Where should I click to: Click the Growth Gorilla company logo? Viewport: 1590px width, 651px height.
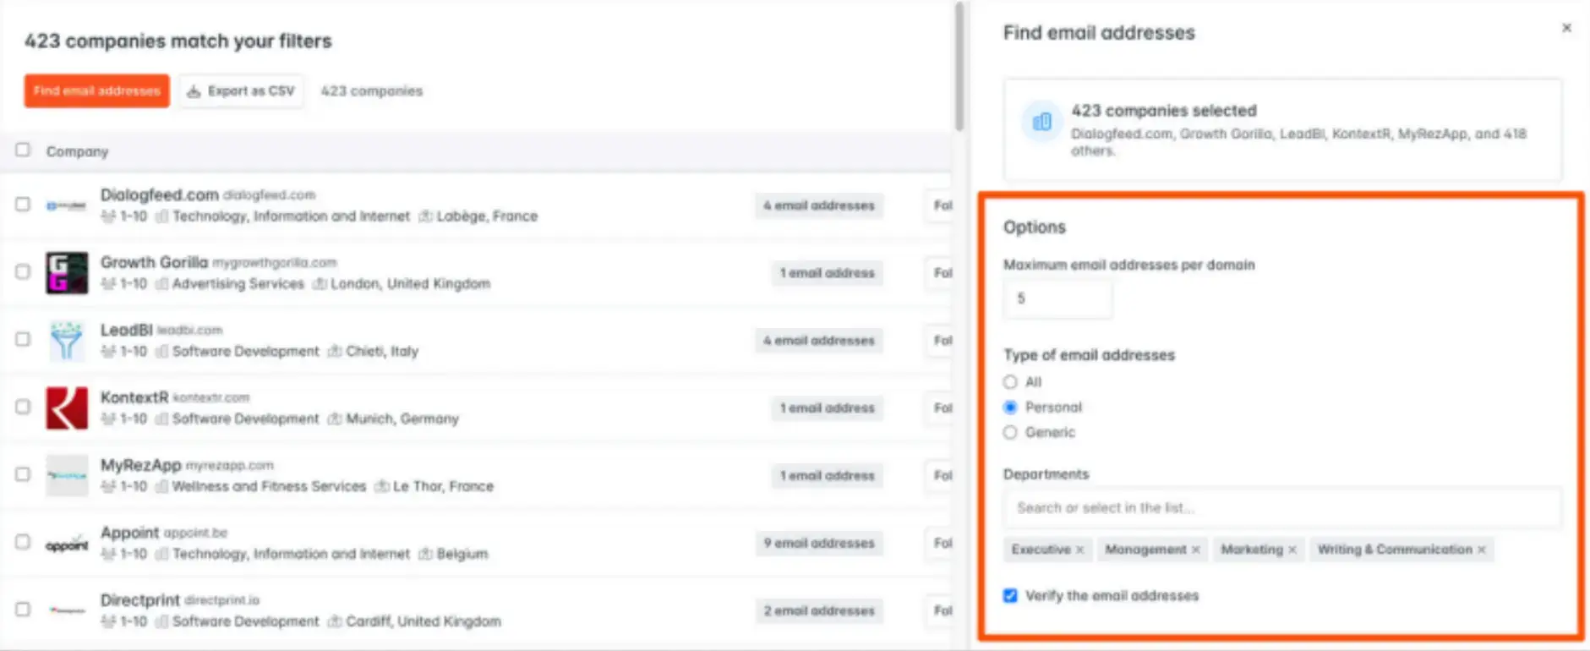pyautogui.click(x=67, y=273)
